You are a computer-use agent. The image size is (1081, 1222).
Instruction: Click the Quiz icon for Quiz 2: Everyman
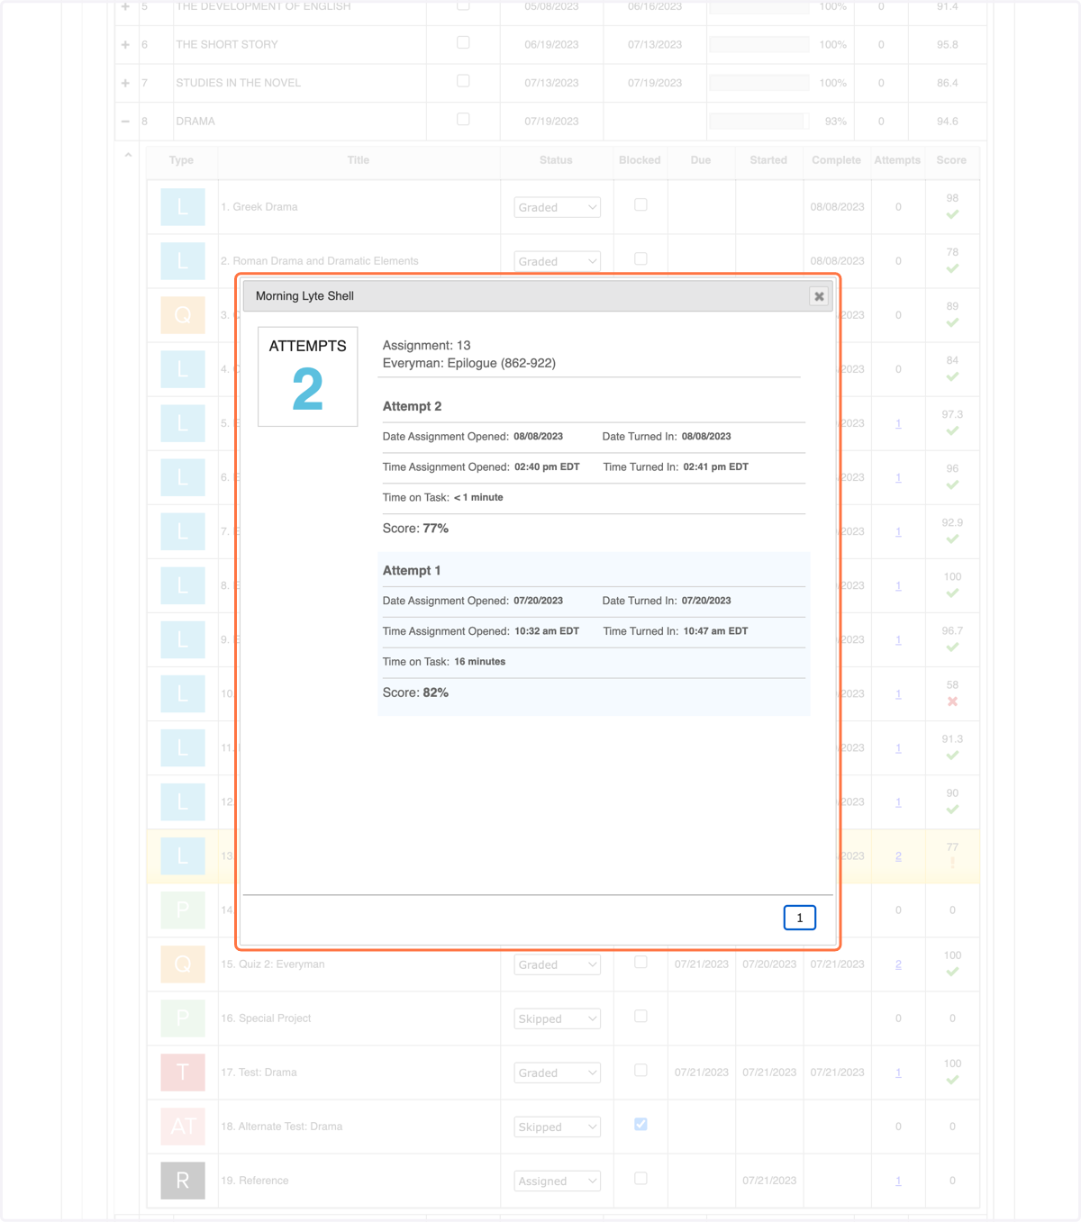click(x=183, y=964)
